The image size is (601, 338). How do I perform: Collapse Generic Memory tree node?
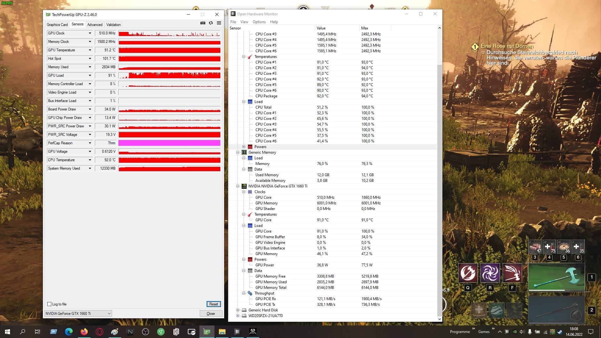(x=238, y=152)
